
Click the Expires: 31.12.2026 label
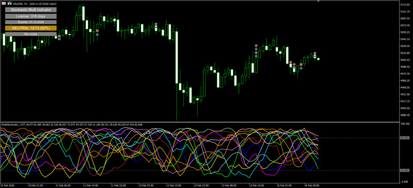[x=30, y=22]
